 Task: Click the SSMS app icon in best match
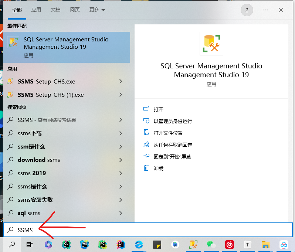(13, 42)
